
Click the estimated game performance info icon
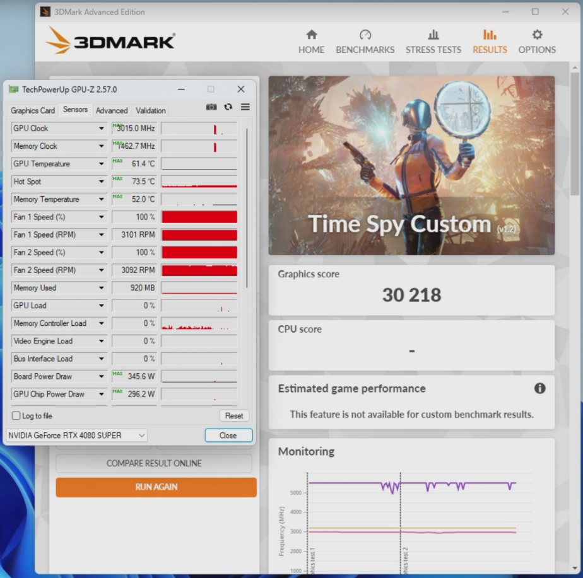pos(540,388)
